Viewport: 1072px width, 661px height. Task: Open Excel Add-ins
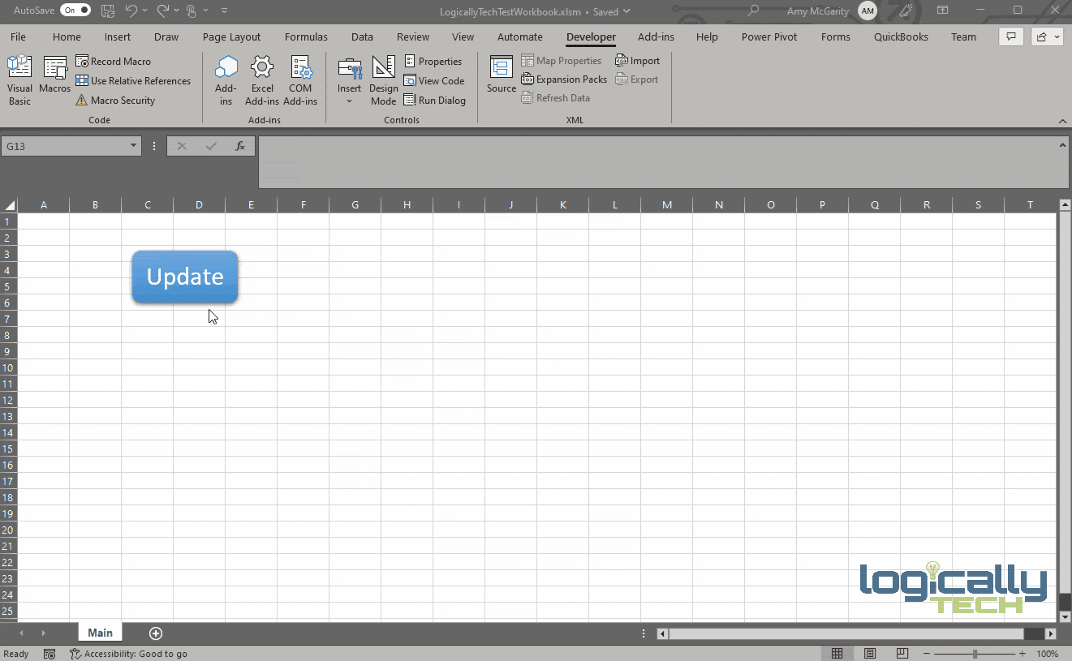coord(261,80)
